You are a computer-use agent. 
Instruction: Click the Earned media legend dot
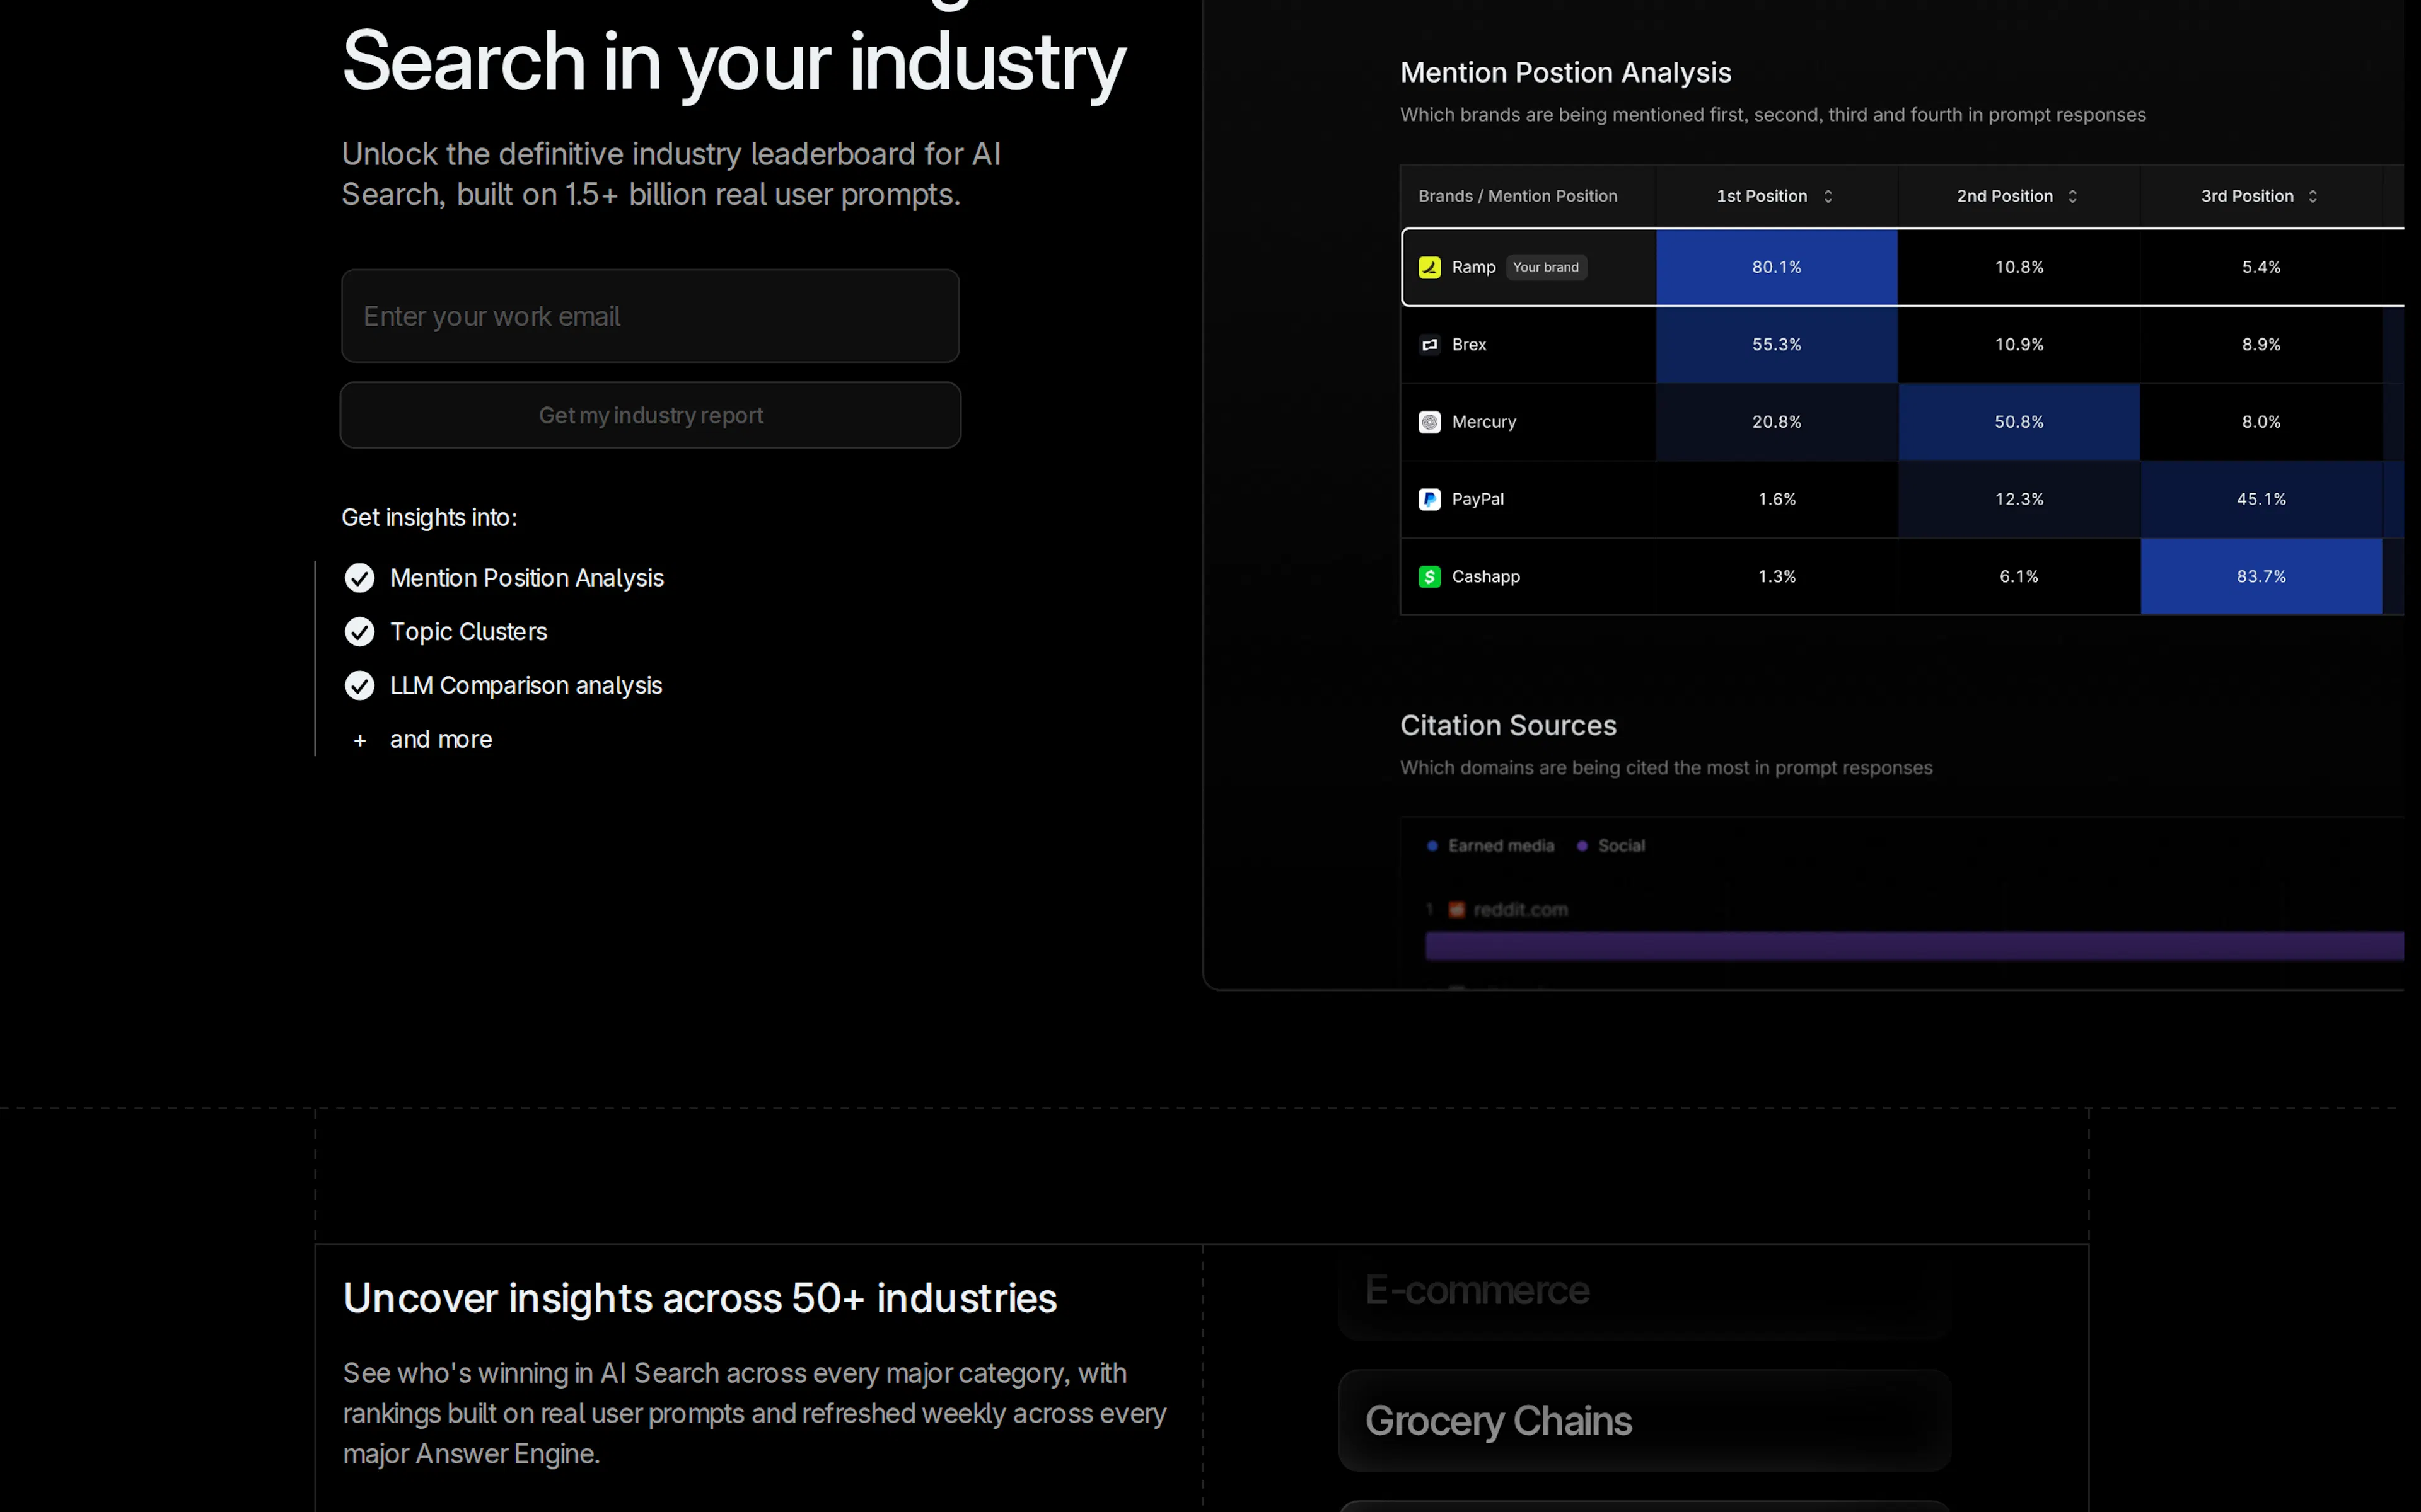click(1432, 846)
